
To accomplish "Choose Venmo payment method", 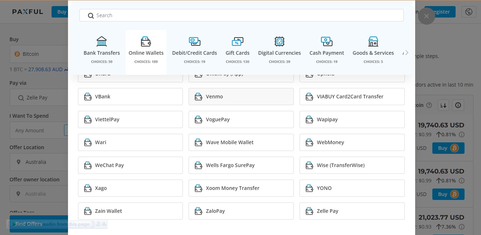I will point(241,97).
